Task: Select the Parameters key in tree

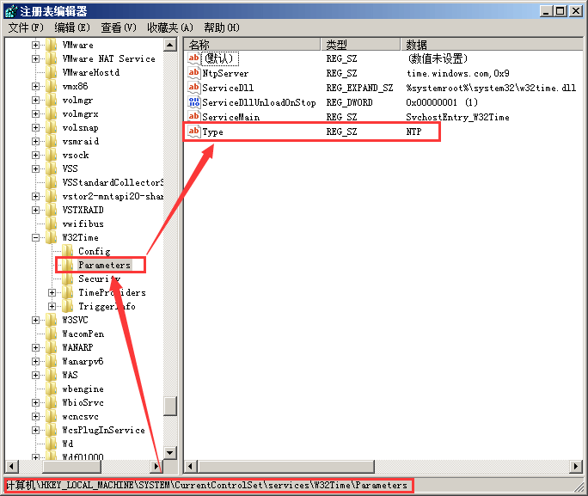Action: (104, 265)
